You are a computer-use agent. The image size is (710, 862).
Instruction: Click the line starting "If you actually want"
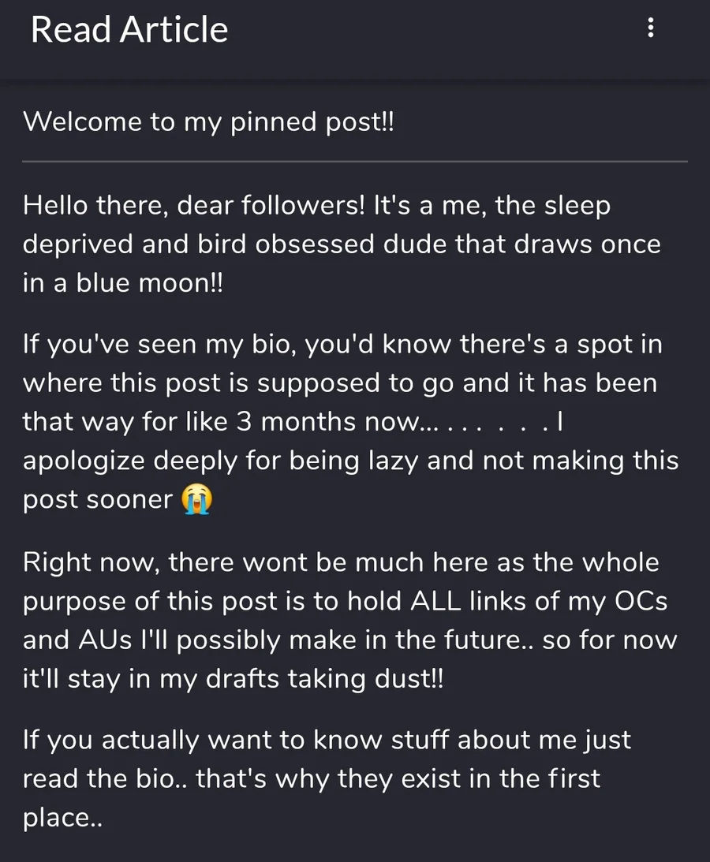[x=327, y=741]
